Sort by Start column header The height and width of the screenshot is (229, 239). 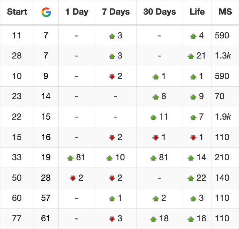point(17,12)
